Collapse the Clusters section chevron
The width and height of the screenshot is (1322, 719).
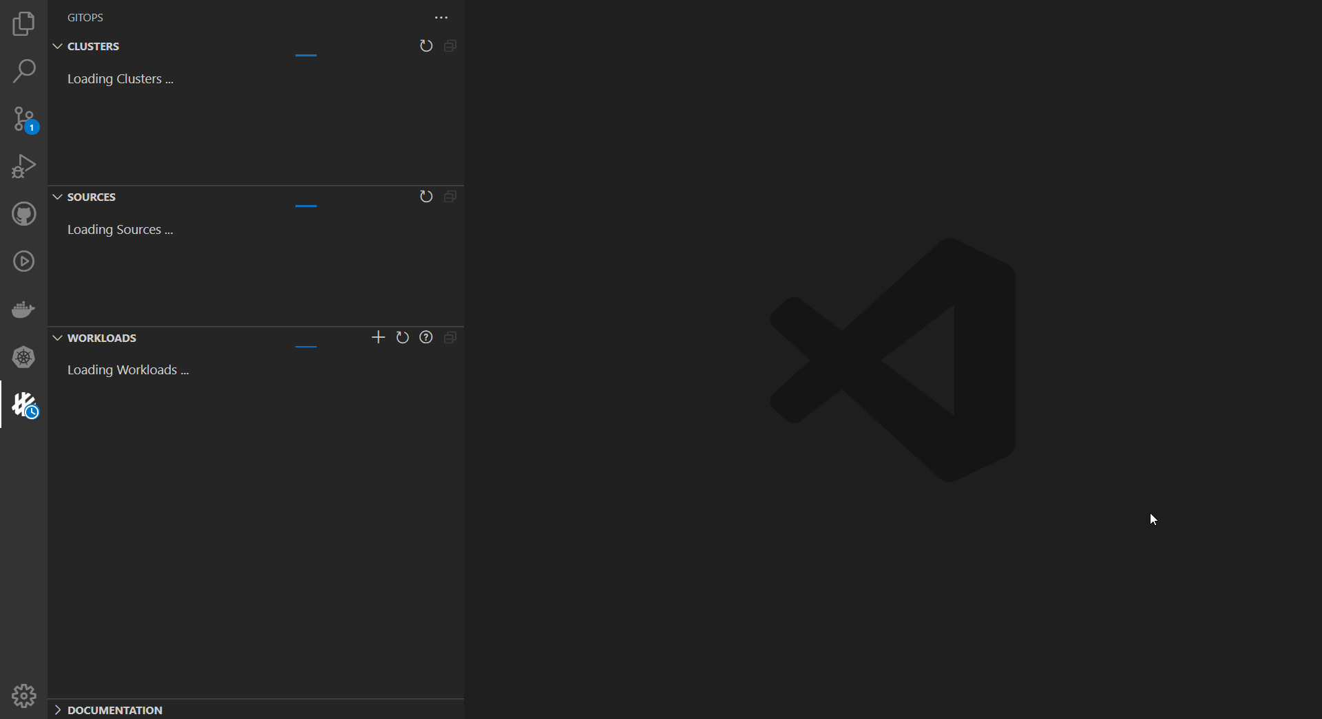click(x=57, y=46)
